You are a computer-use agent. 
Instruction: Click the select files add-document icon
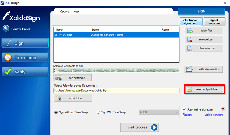[190, 31]
